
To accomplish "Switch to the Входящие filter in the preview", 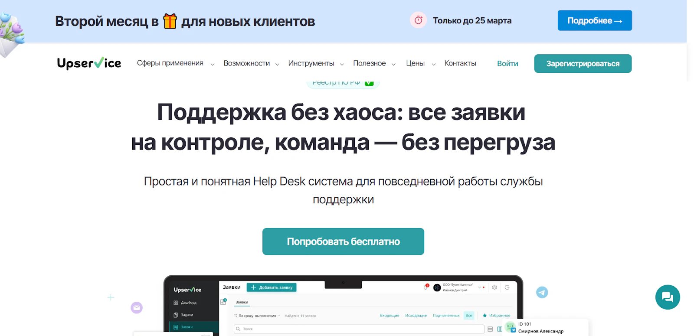I will click(390, 316).
